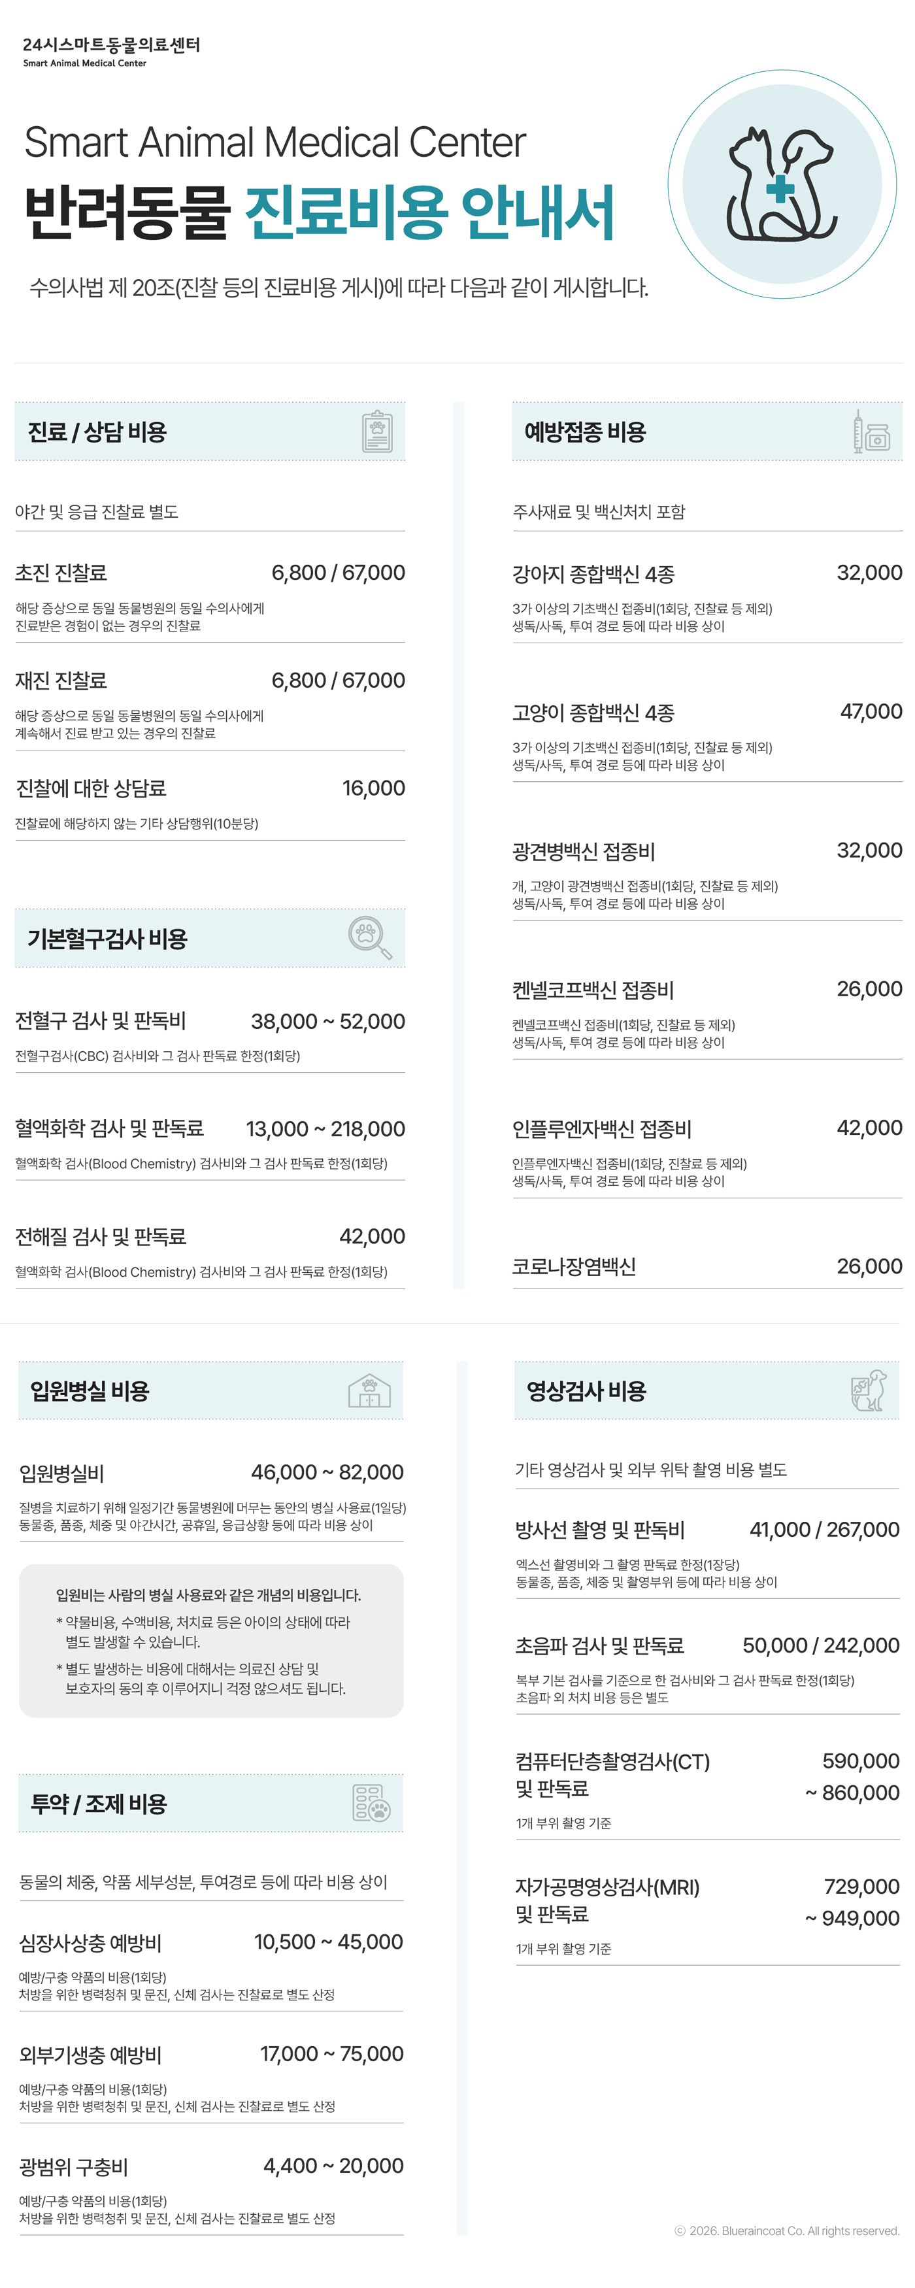Click the 강아지 종합백신 4종 item title
The width and height of the screenshot is (915, 2288).
coord(593,574)
